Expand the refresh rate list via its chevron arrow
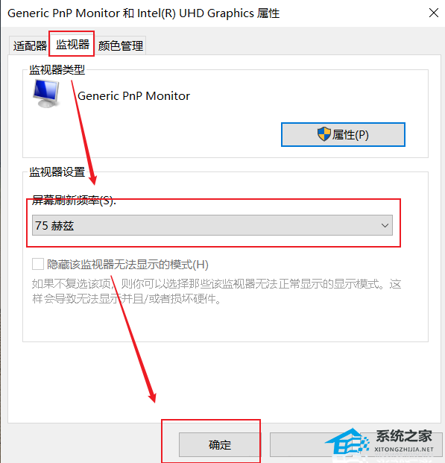 [385, 226]
